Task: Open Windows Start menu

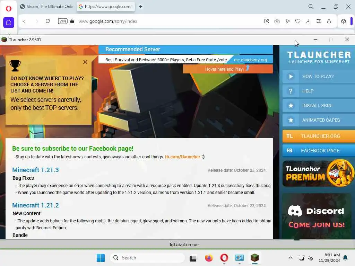Action: click(x=101, y=258)
